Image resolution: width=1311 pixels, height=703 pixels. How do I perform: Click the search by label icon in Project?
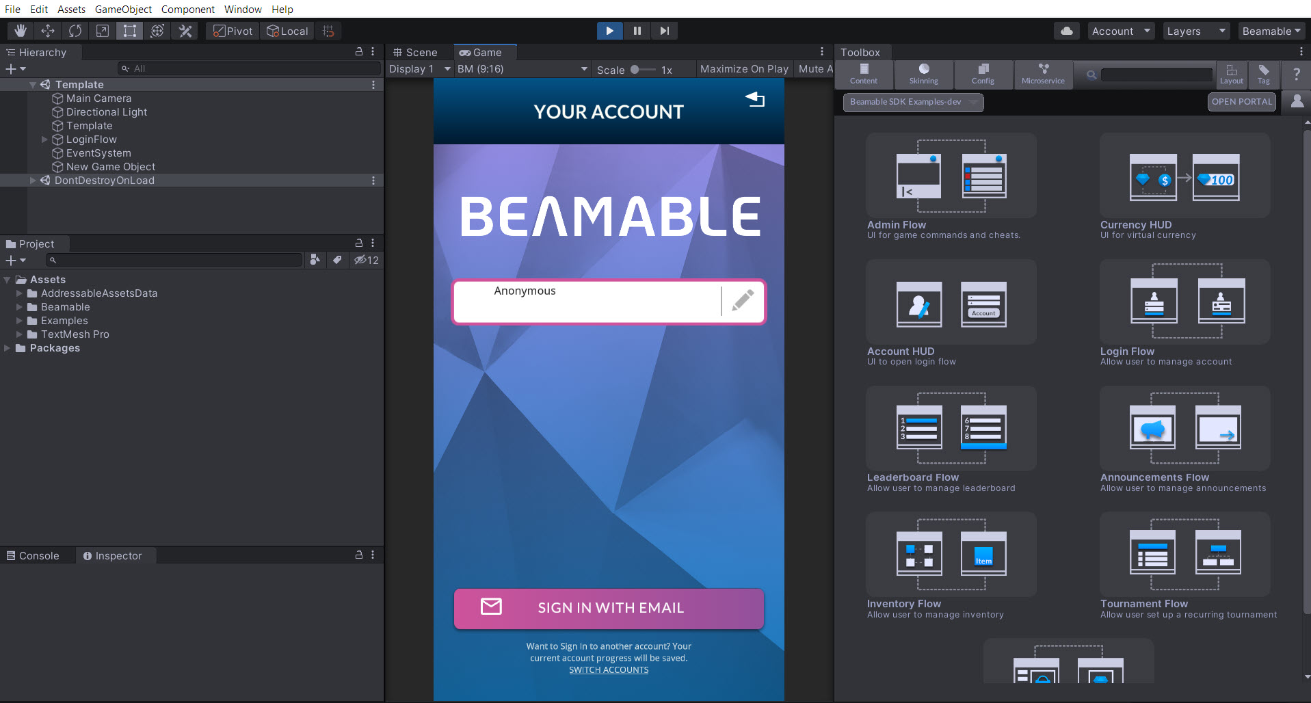click(x=337, y=260)
